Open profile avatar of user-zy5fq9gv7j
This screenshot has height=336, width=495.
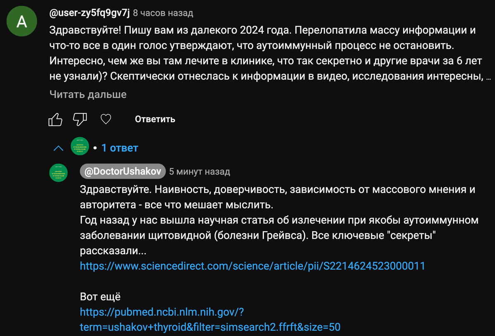click(21, 21)
